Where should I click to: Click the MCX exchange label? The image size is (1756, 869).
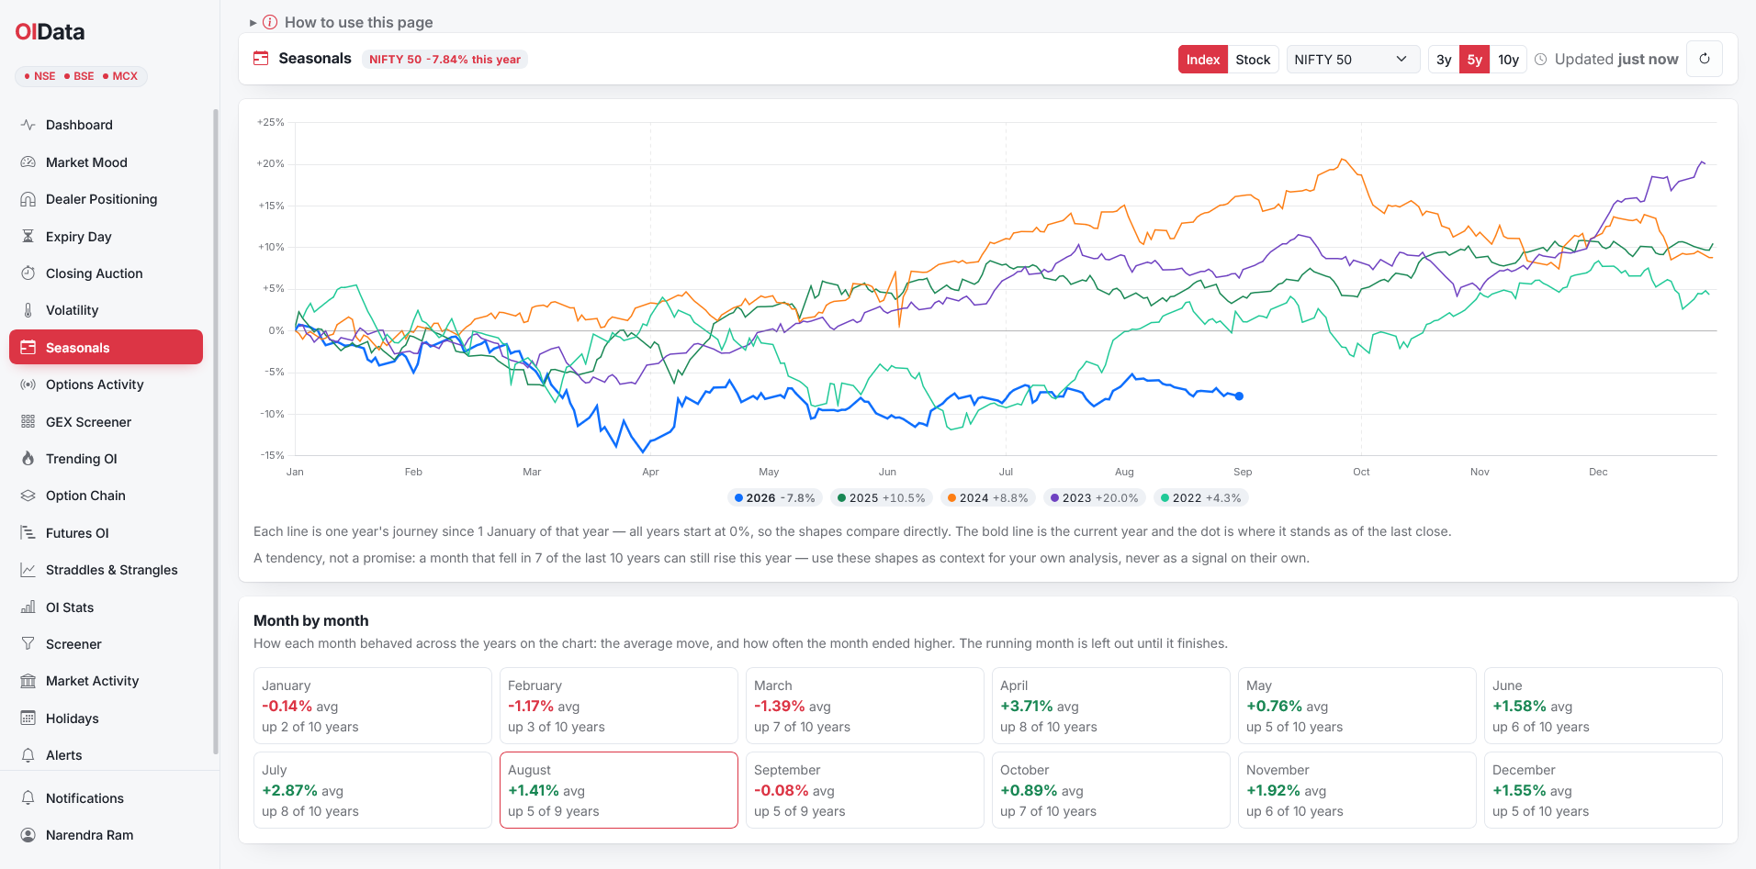pyautogui.click(x=120, y=76)
